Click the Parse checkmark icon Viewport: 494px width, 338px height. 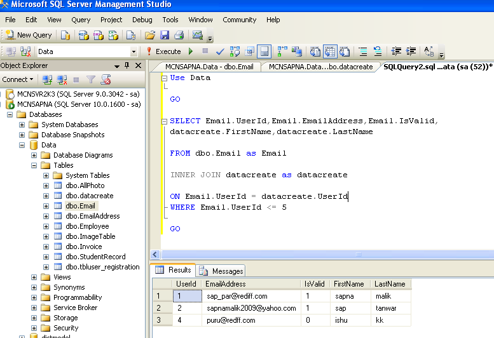[220, 51]
